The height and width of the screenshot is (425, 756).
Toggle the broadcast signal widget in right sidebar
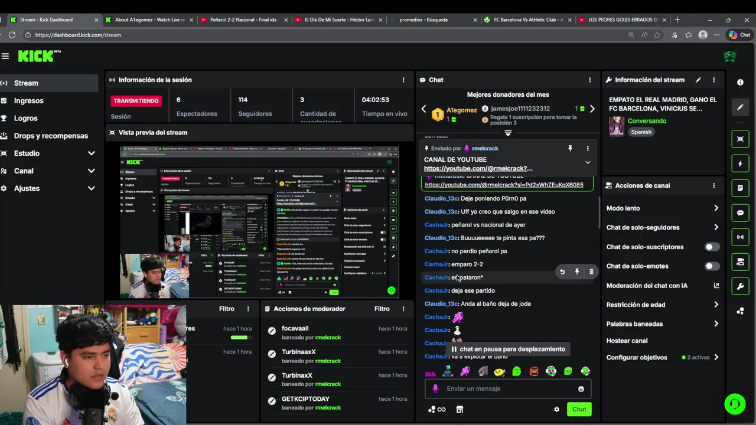[740, 237]
